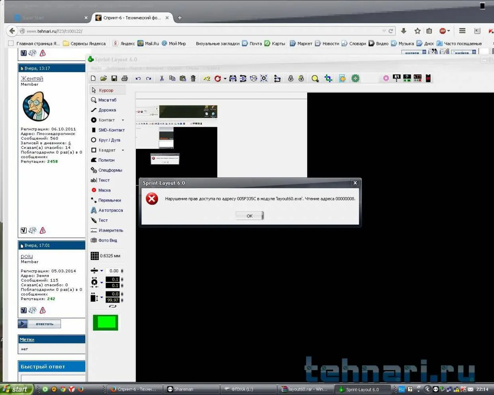Click the Print toolbar icon
This screenshot has height=395, width=494.
coord(124,78)
